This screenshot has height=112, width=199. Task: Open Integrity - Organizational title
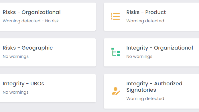[x=159, y=48]
